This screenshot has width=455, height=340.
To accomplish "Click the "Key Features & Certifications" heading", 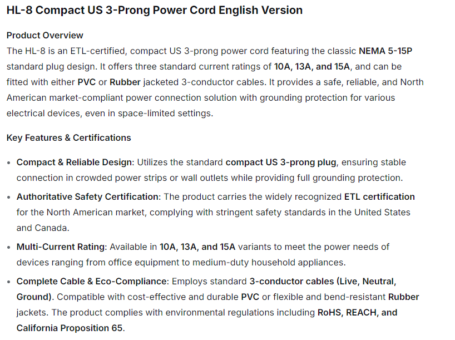I will tap(69, 137).
